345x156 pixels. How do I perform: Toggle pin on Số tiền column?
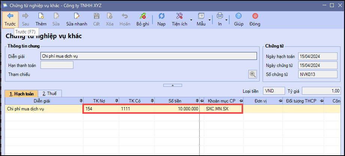(197, 101)
